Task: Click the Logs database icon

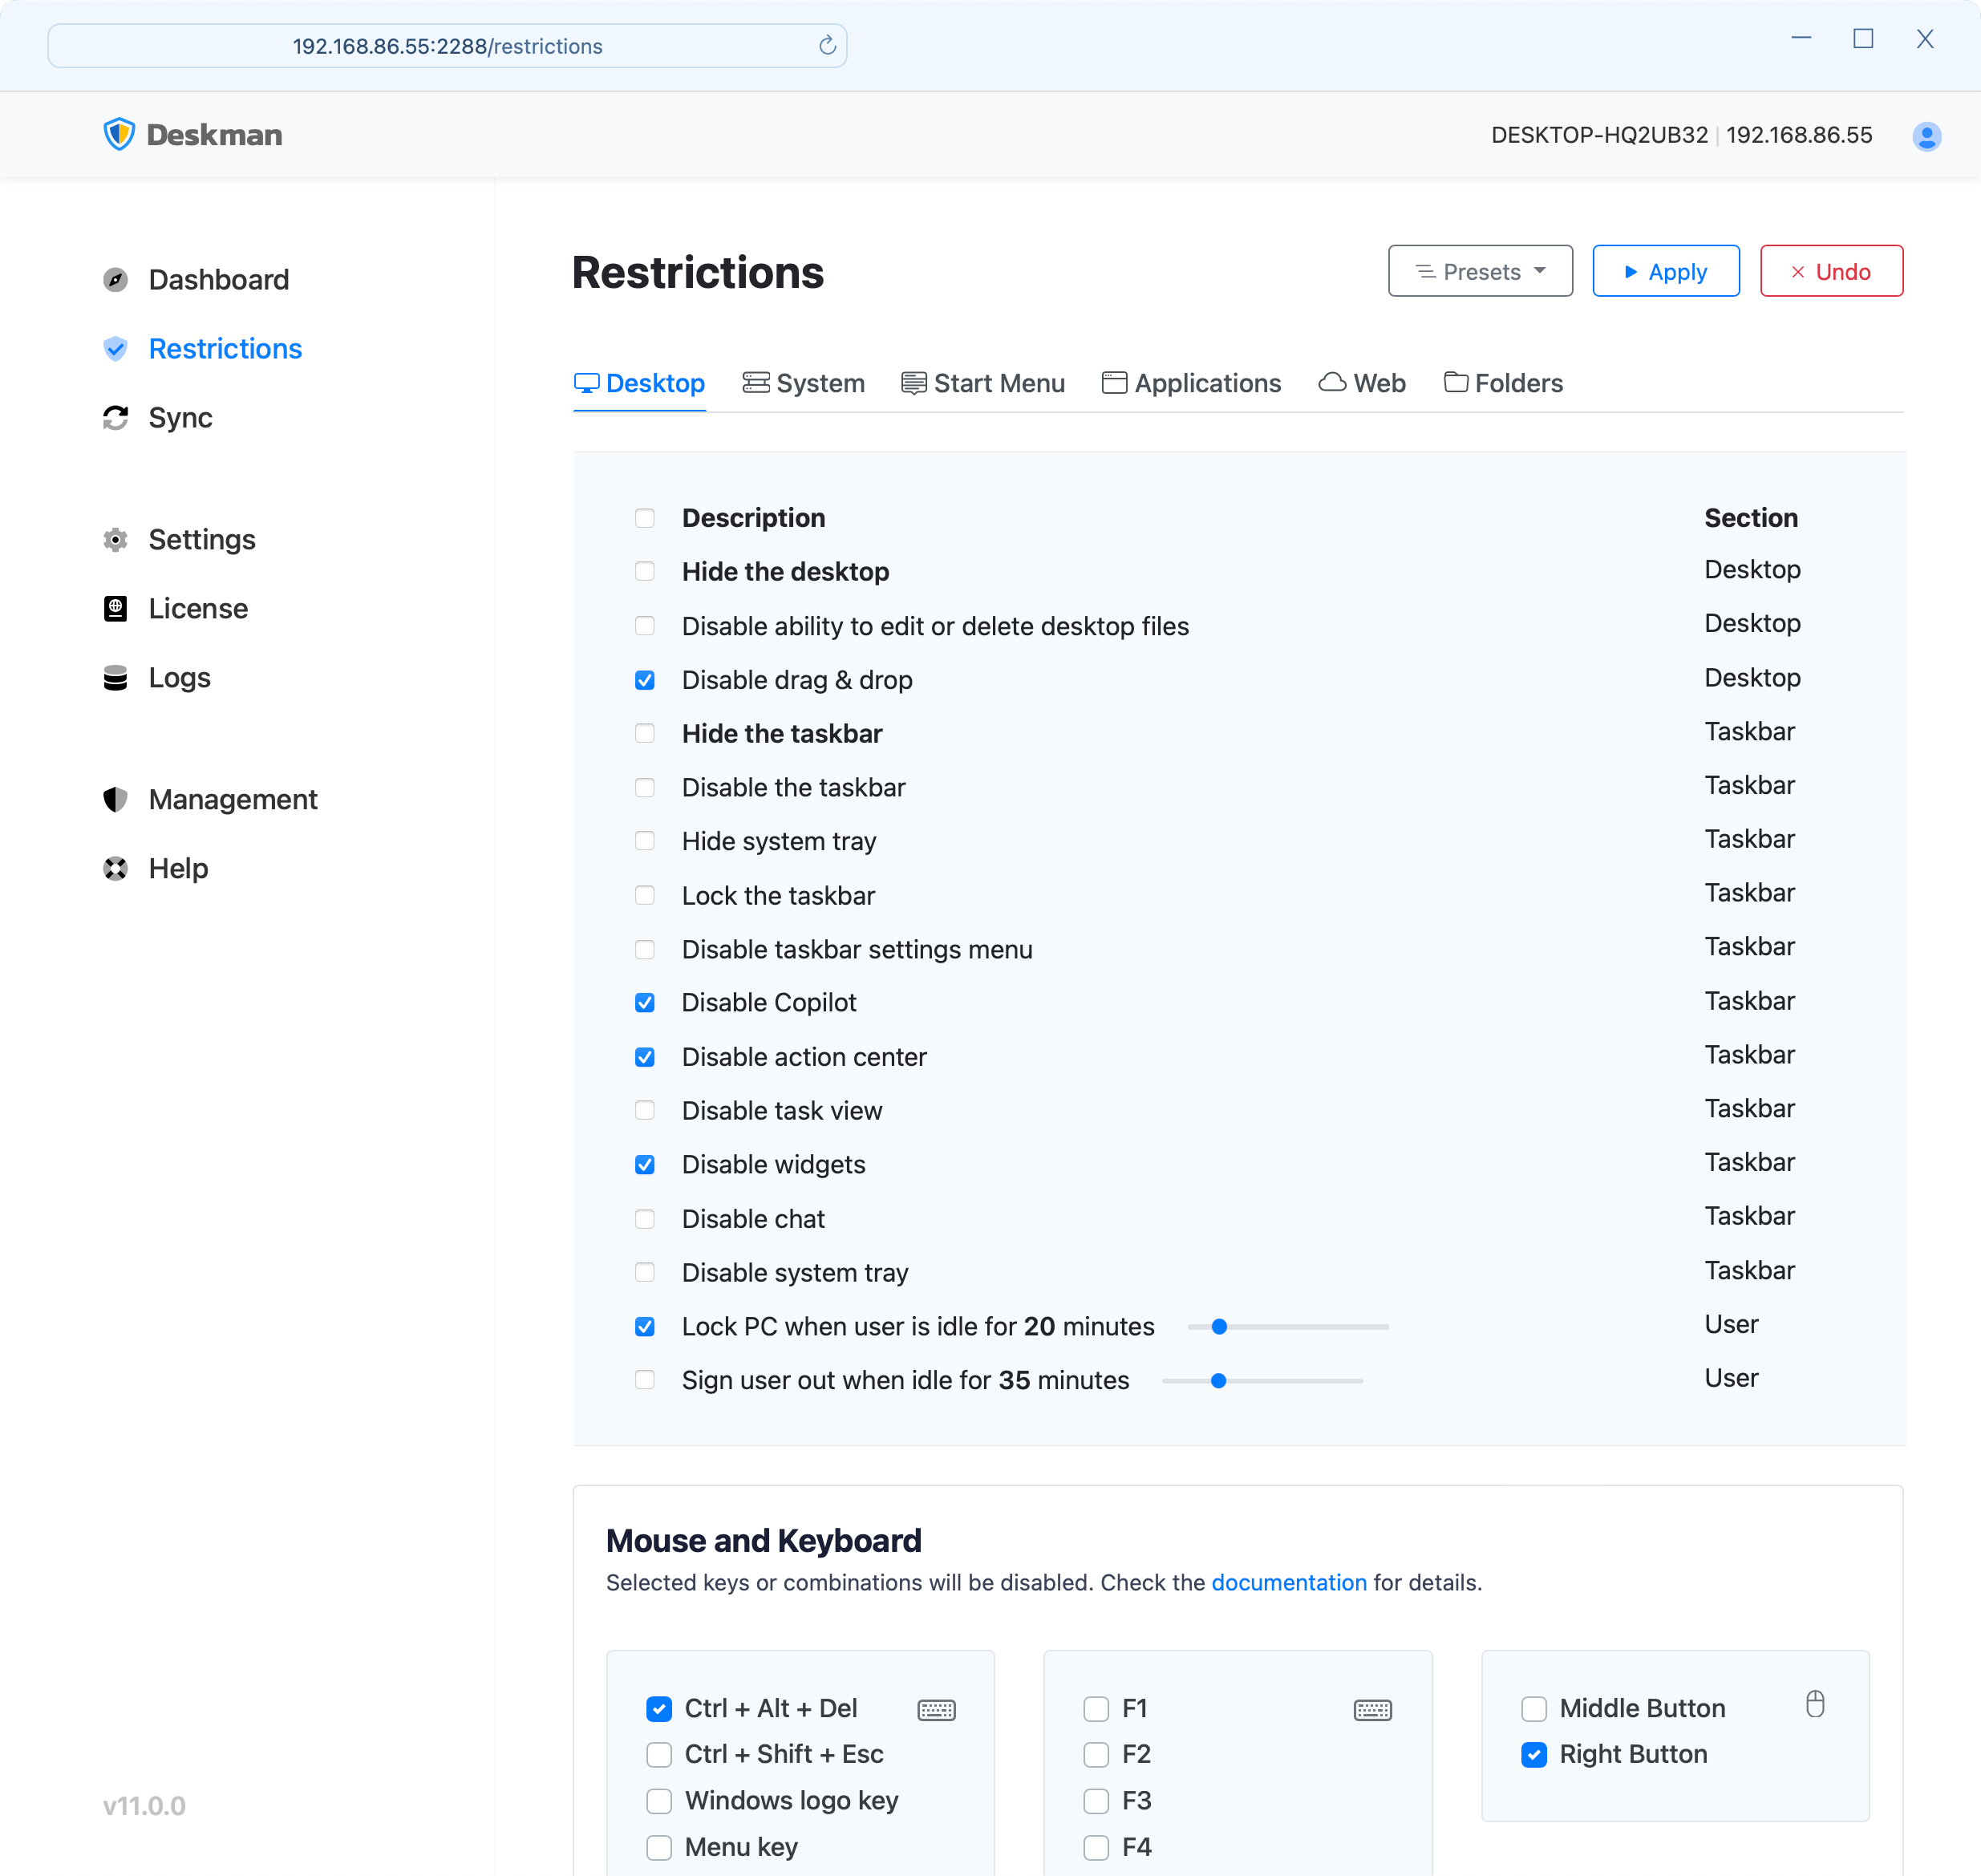Action: click(x=116, y=677)
